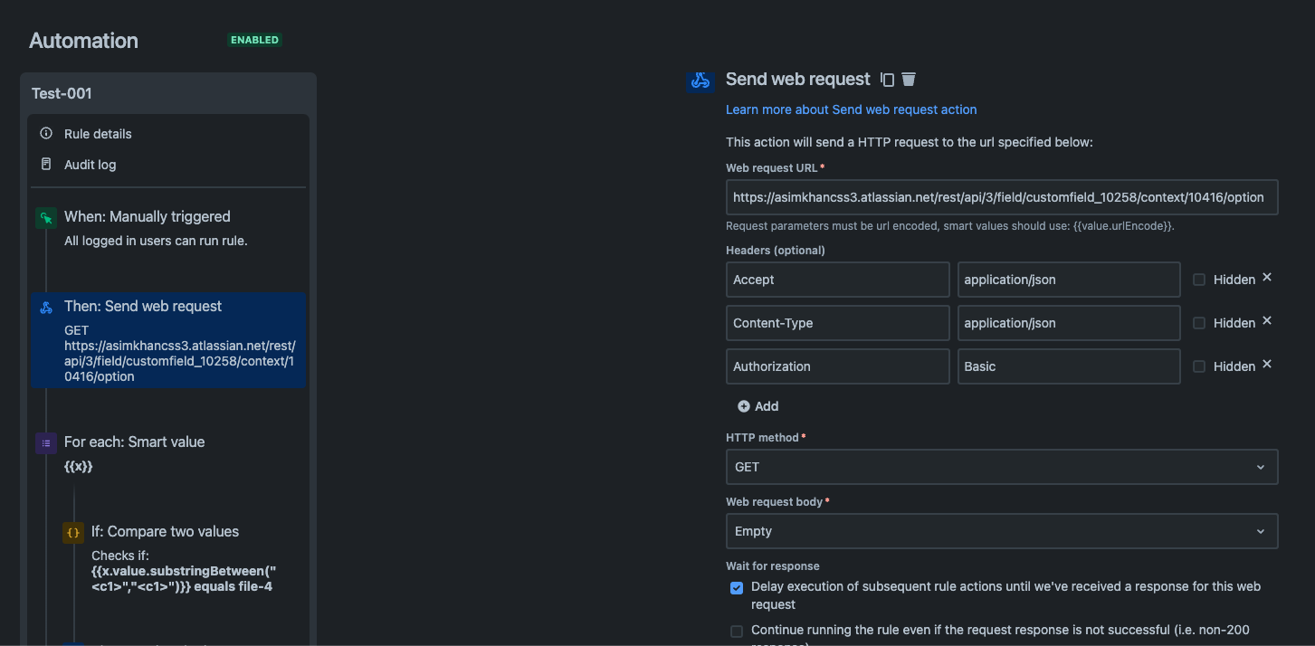Viewport: 1315px width, 646px height.
Task: Remove the Content-Type header with its X
Action: [1266, 320]
